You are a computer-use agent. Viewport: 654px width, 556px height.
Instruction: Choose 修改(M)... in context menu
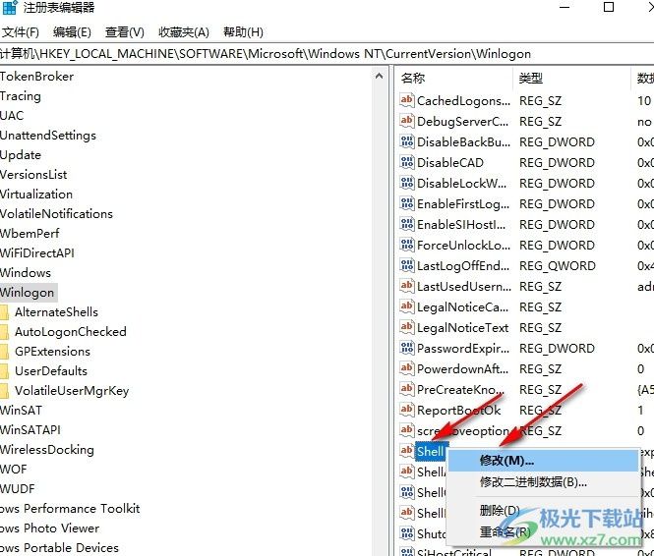tap(543, 461)
